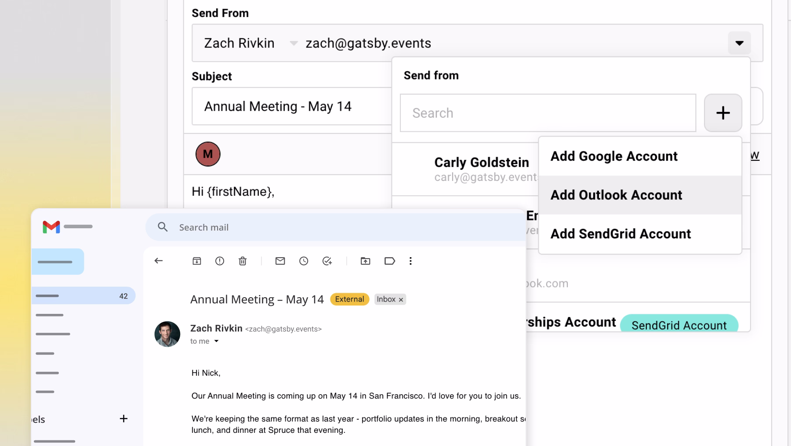
Task: Click the Gmail back arrow icon
Action: coord(159,261)
